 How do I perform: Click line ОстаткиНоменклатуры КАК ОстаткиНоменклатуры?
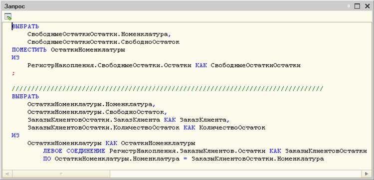[111, 143]
